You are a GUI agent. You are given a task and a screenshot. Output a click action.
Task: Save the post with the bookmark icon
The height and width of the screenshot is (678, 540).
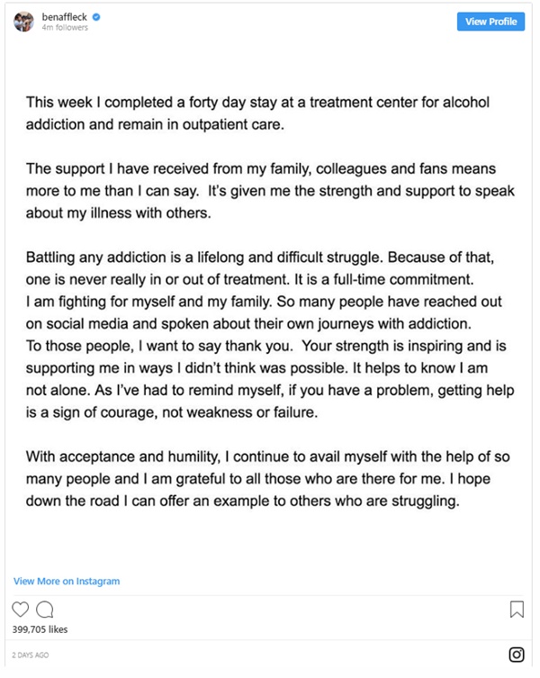(x=517, y=610)
